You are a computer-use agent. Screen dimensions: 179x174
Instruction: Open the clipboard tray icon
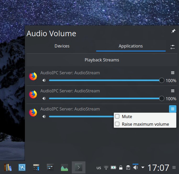128,168
